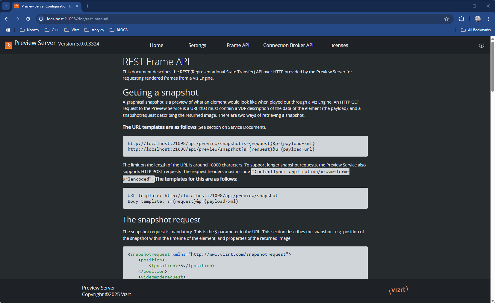Click the address bar URL field
Viewport: 495px width, 303px height.
[244, 19]
